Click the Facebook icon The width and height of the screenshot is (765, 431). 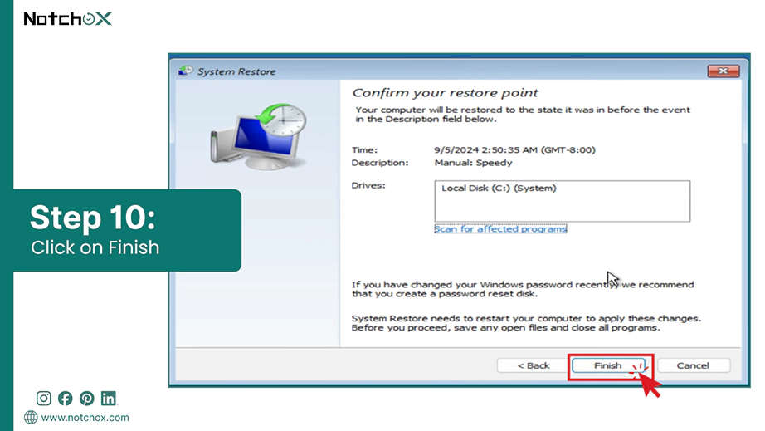65,399
